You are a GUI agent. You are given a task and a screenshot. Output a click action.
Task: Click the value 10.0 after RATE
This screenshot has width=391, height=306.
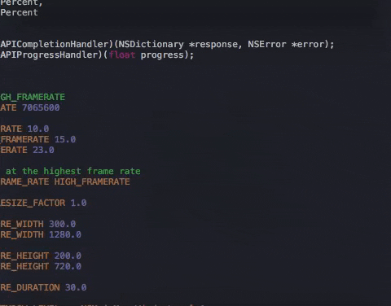pyautogui.click(x=38, y=129)
